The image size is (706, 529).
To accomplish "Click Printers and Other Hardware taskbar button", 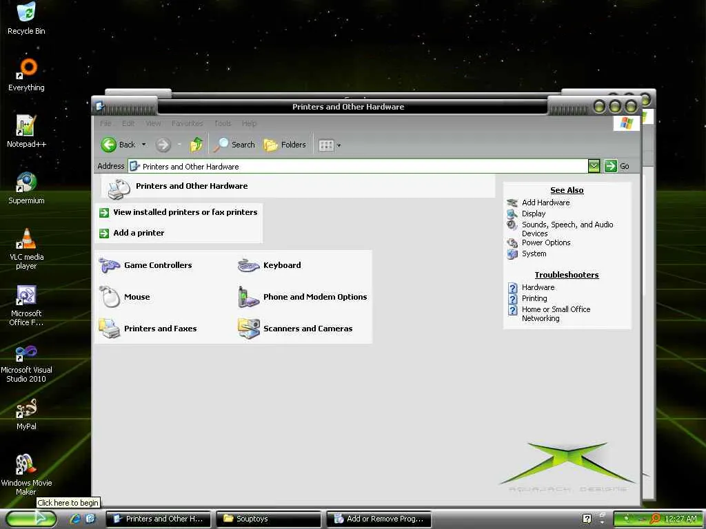I will (x=158, y=519).
